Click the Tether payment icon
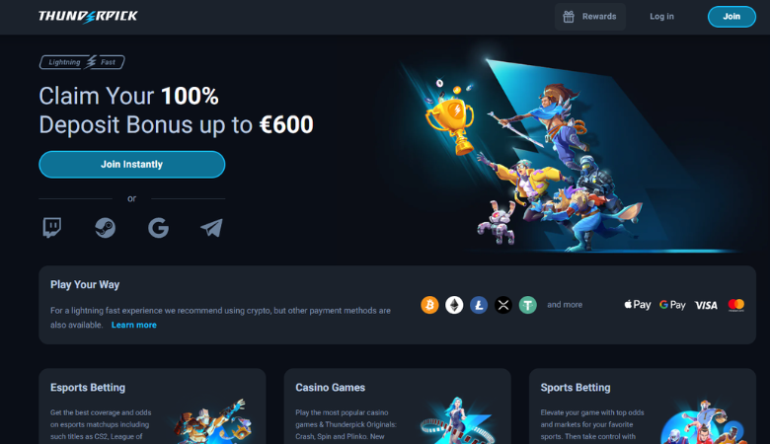 click(x=528, y=305)
